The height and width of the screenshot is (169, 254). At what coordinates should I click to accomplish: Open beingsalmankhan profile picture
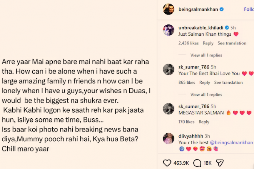tap(168, 9)
